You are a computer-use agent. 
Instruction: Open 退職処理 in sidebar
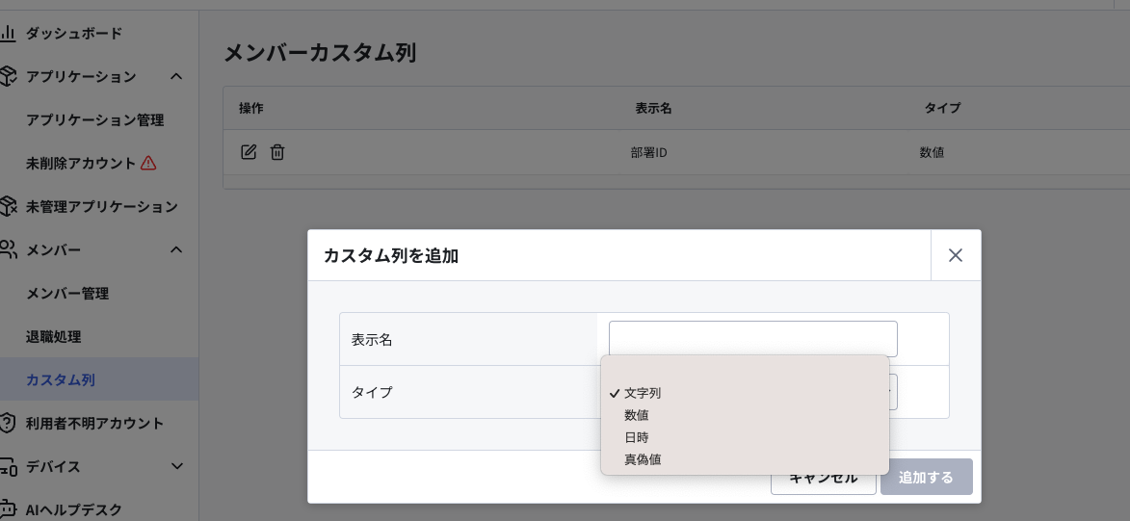tap(53, 336)
